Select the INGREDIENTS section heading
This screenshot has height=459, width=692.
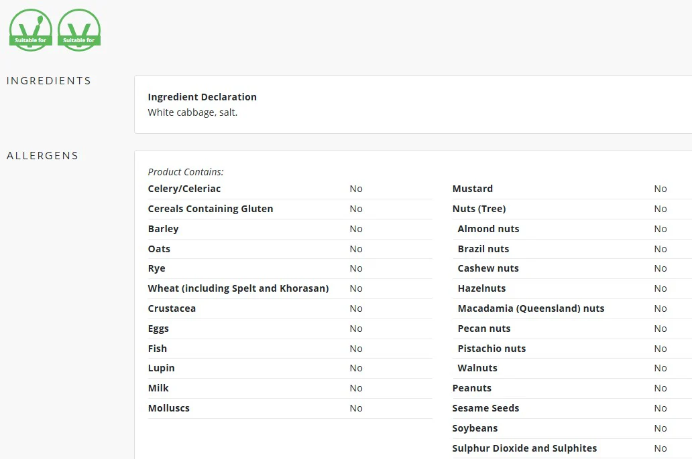click(x=48, y=80)
